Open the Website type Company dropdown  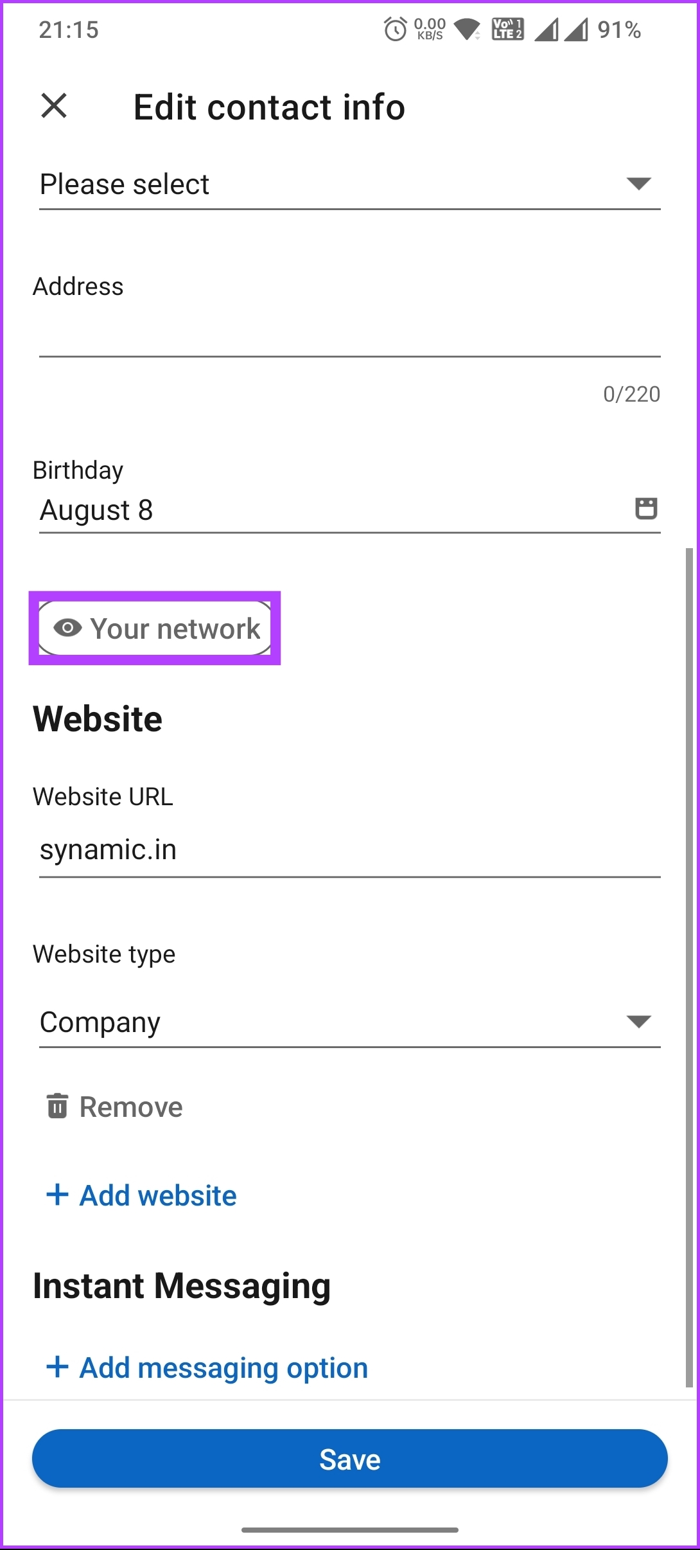(x=350, y=1022)
